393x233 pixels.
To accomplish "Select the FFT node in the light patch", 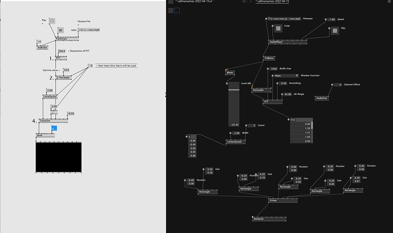I will [61, 58].
